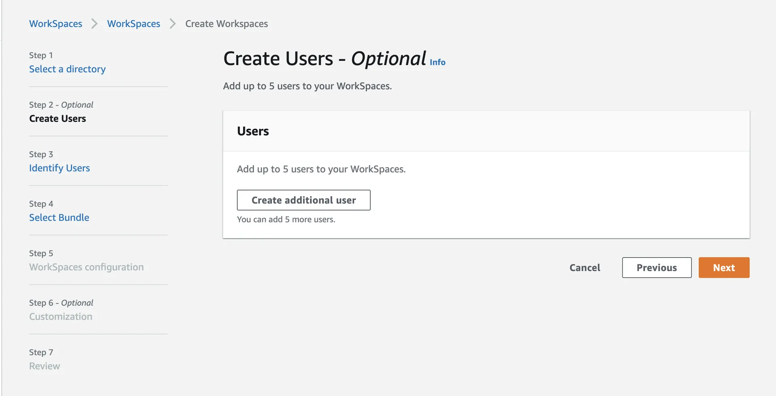Image resolution: width=776 pixels, height=396 pixels.
Task: Click the 'You can add 5 more users' text
Action: (x=286, y=220)
